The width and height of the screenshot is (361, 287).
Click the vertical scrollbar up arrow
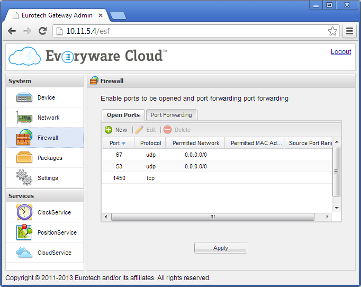[337, 142]
